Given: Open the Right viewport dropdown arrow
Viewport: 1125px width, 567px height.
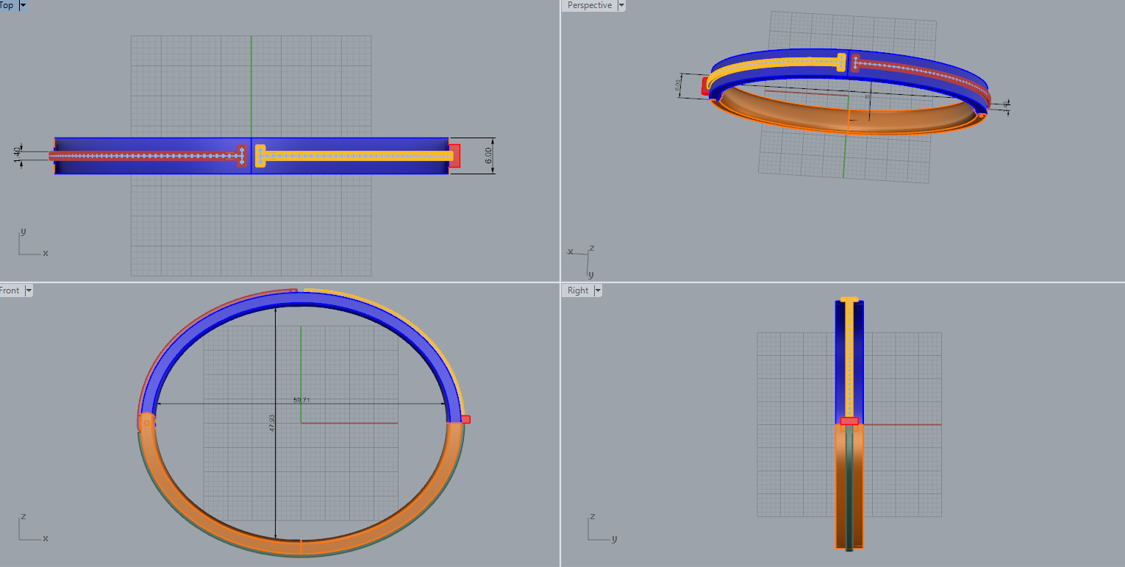Looking at the screenshot, I should coord(598,290).
